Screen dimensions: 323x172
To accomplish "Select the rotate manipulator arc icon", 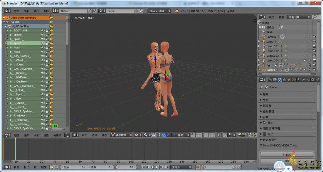I will tap(169, 135).
